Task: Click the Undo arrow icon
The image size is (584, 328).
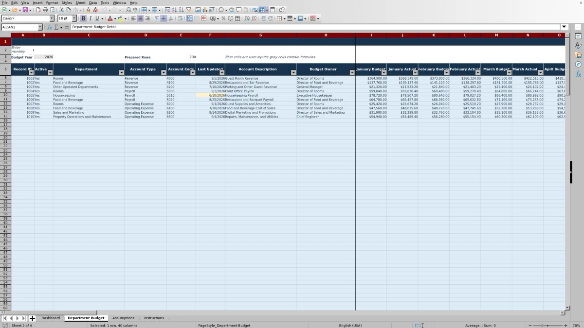Action: [105, 10]
